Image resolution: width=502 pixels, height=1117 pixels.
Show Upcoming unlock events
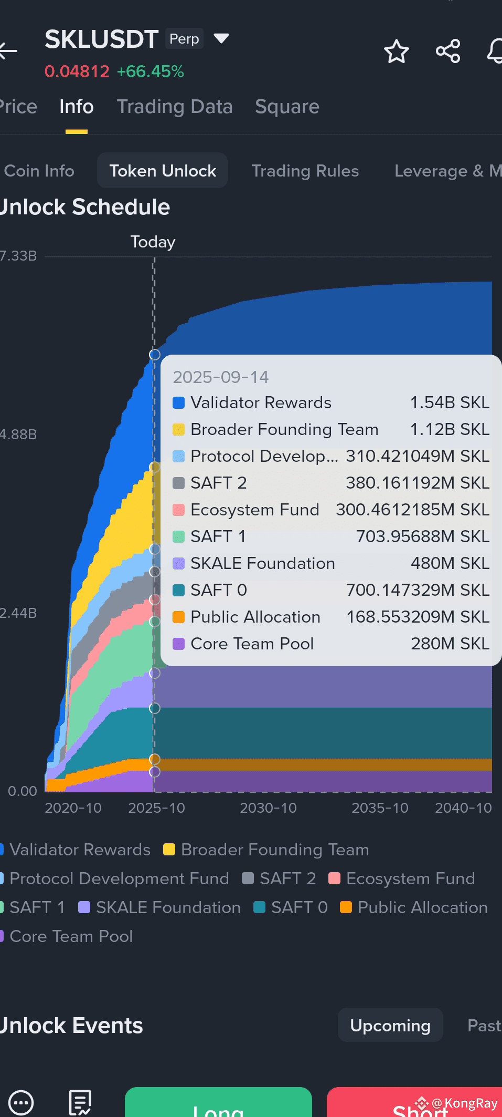point(390,1026)
